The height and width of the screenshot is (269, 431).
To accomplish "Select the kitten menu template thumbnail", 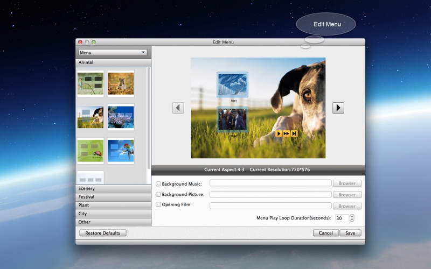I will (120, 83).
